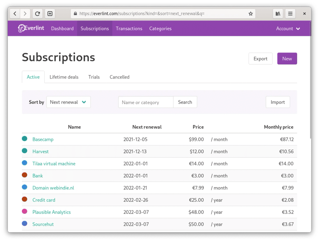
Task: Create a New subscription
Action: 287,59
